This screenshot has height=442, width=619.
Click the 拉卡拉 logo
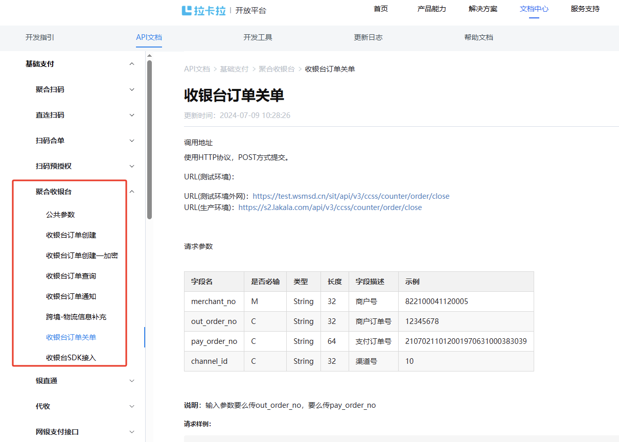204,10
